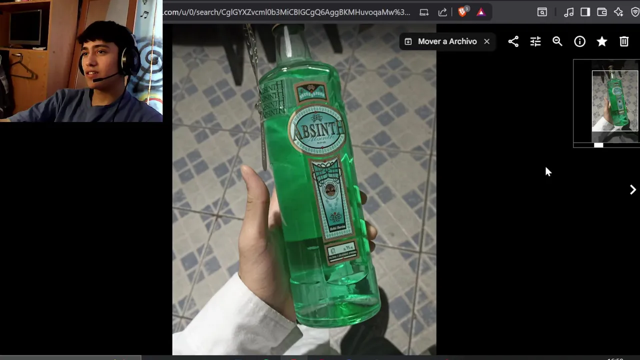
Task: Click the zoom navigator thumbnail of the bottle
Action: point(615,101)
